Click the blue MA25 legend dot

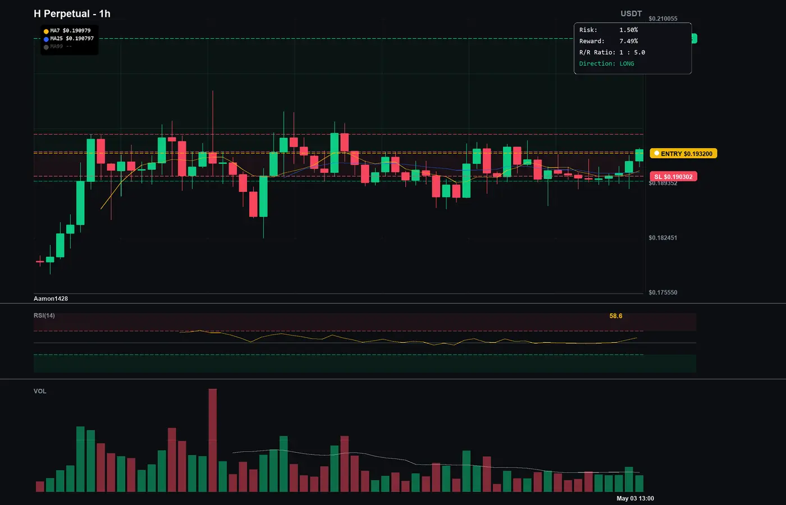46,39
